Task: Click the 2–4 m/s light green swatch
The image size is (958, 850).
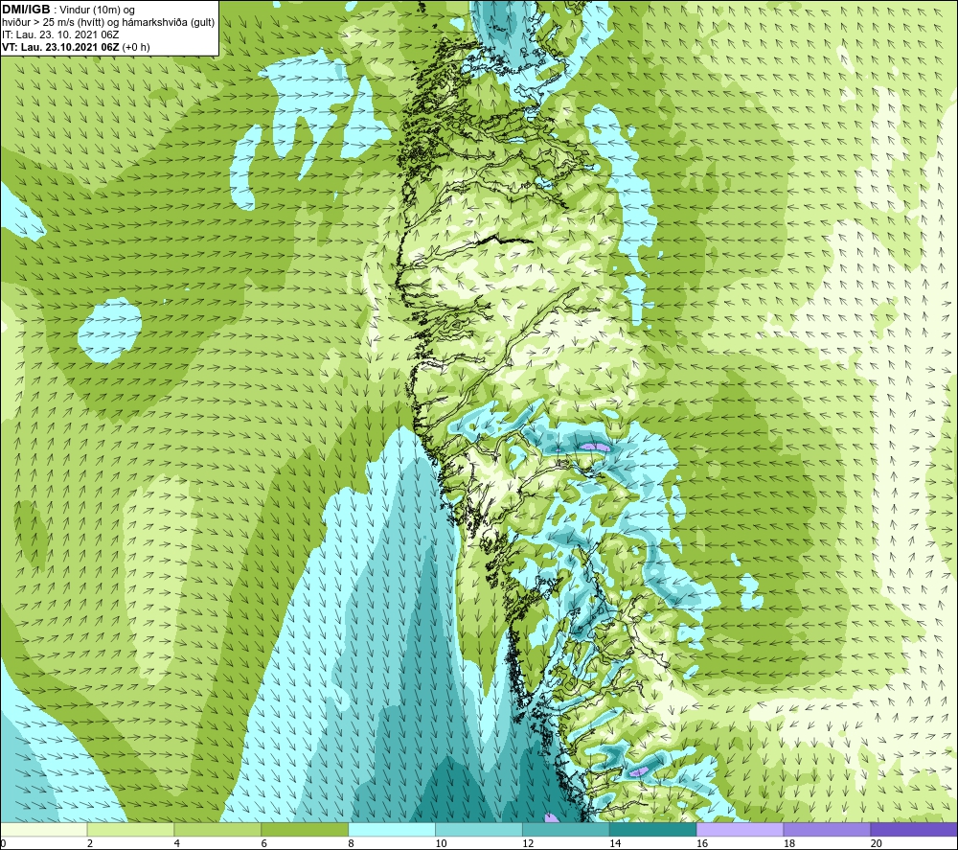Action: [x=130, y=829]
